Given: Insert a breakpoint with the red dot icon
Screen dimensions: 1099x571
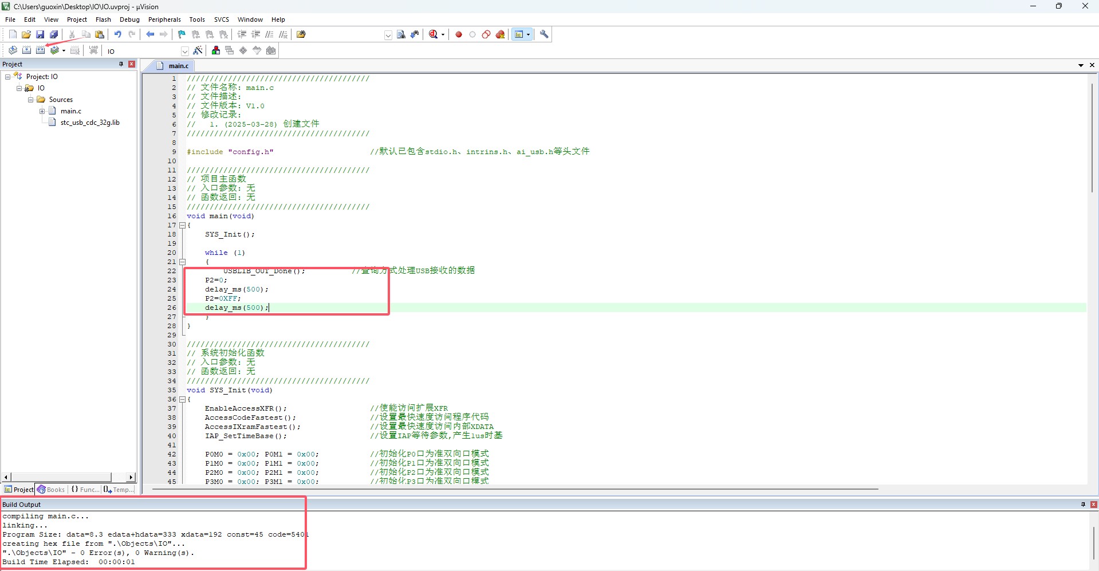Looking at the screenshot, I should tap(459, 34).
